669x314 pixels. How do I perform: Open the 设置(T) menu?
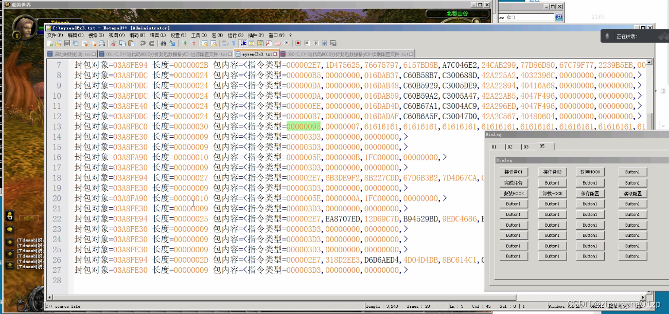tap(178, 35)
